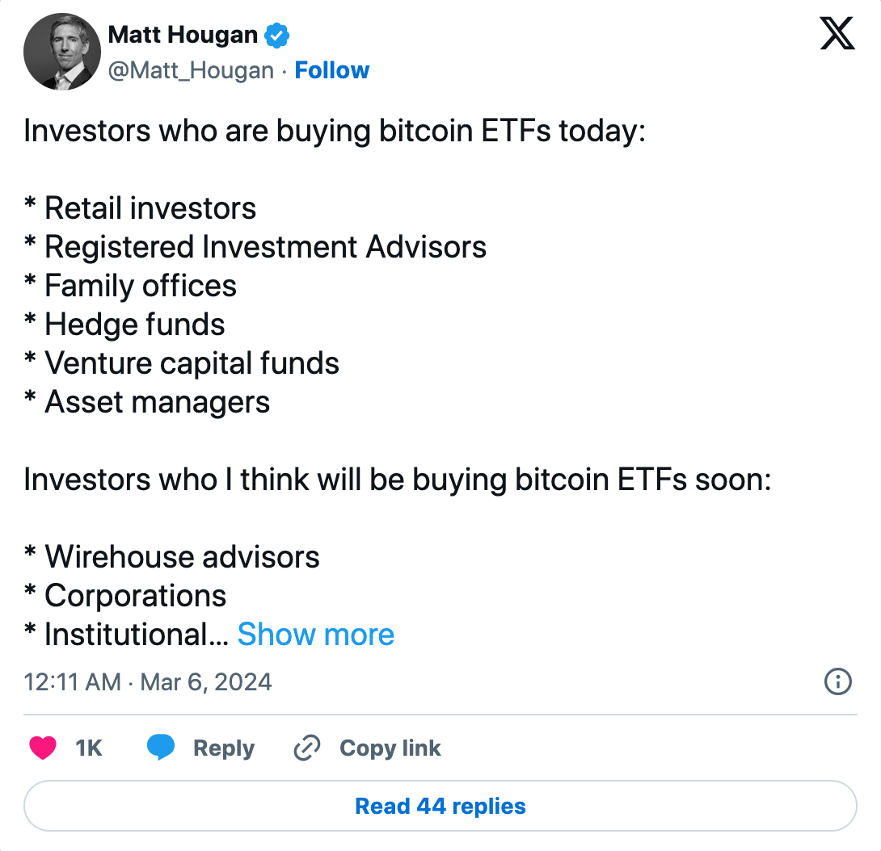The height and width of the screenshot is (851, 881).
Task: Open the 12:11 AM Mar 6, 2024 timestamp
Action: (148, 682)
